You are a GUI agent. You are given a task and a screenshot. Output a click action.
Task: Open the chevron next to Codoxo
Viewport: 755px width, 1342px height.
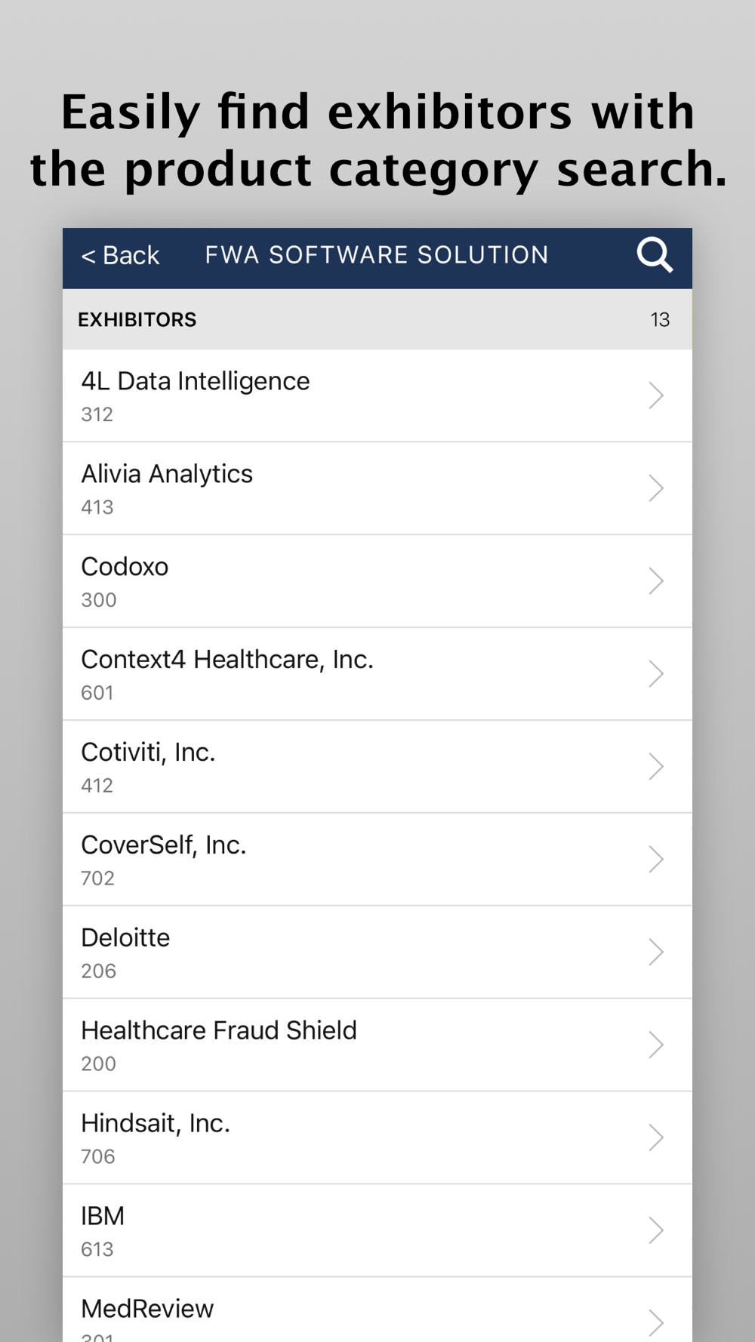pos(655,581)
